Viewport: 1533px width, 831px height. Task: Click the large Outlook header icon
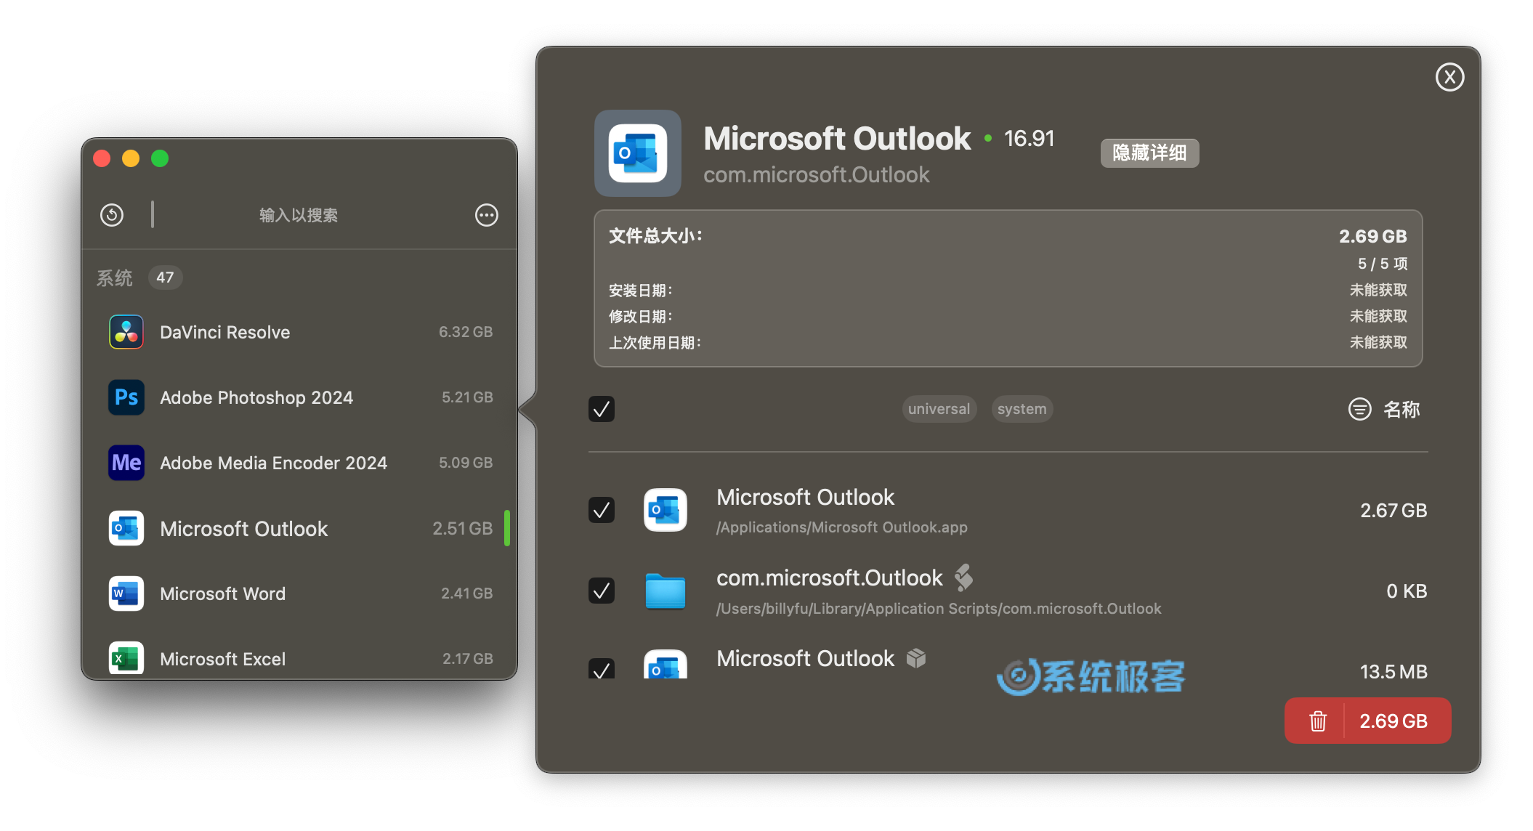[x=638, y=153]
